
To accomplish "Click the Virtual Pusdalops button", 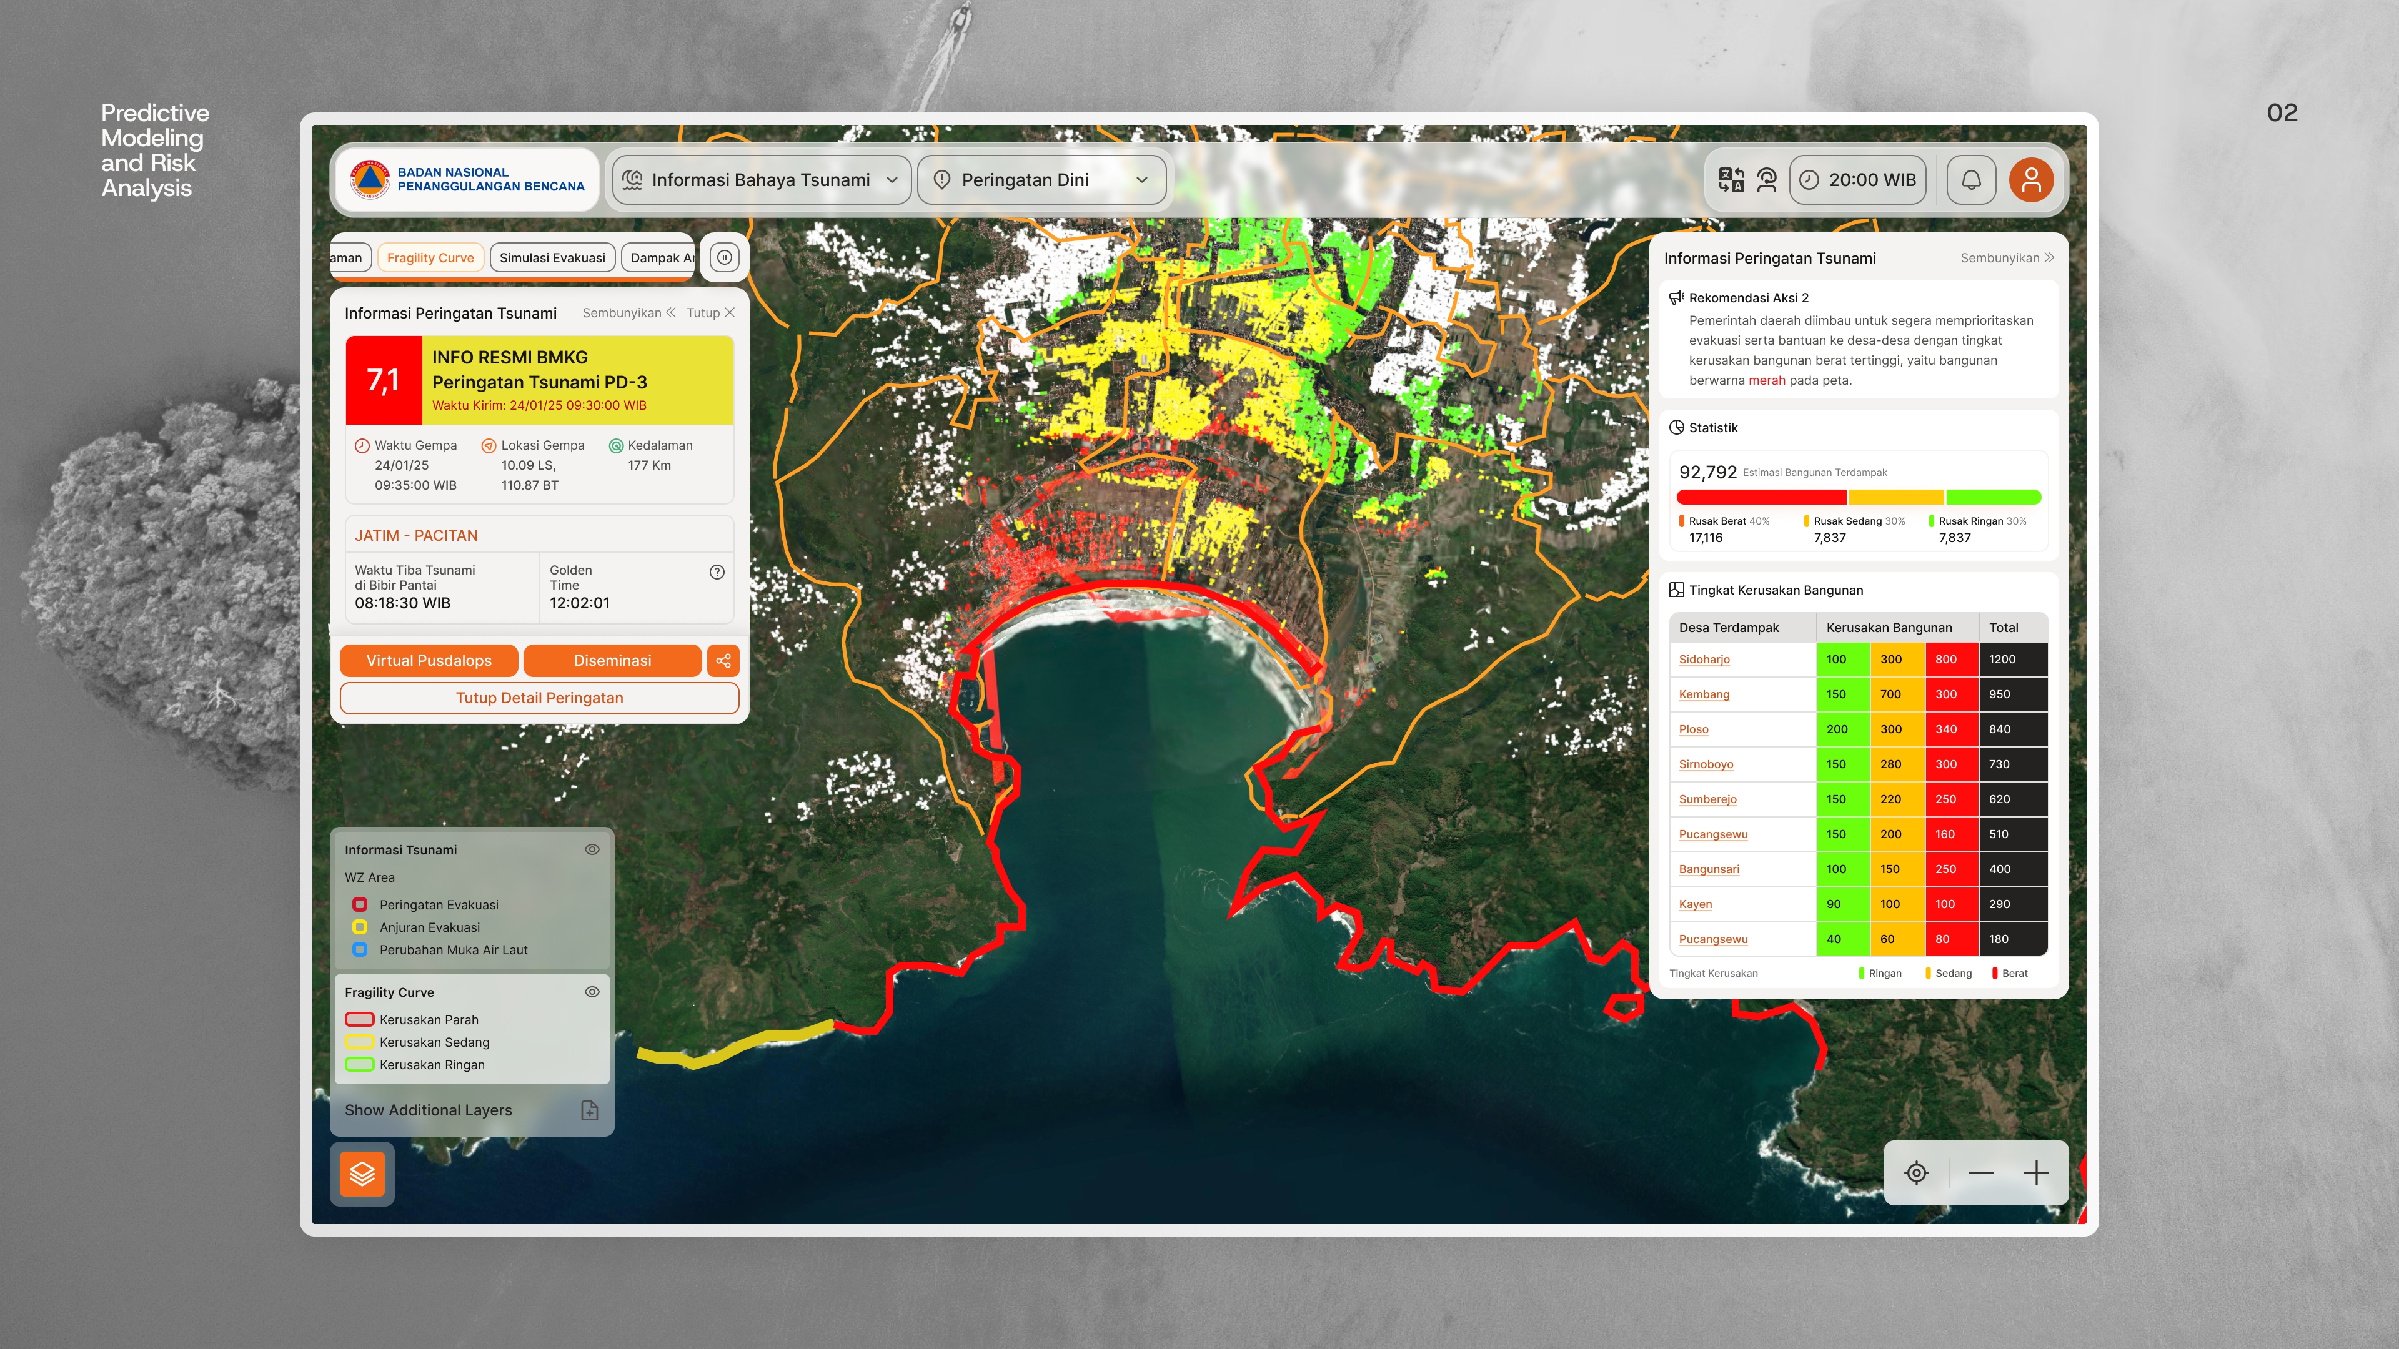I will coord(429,660).
